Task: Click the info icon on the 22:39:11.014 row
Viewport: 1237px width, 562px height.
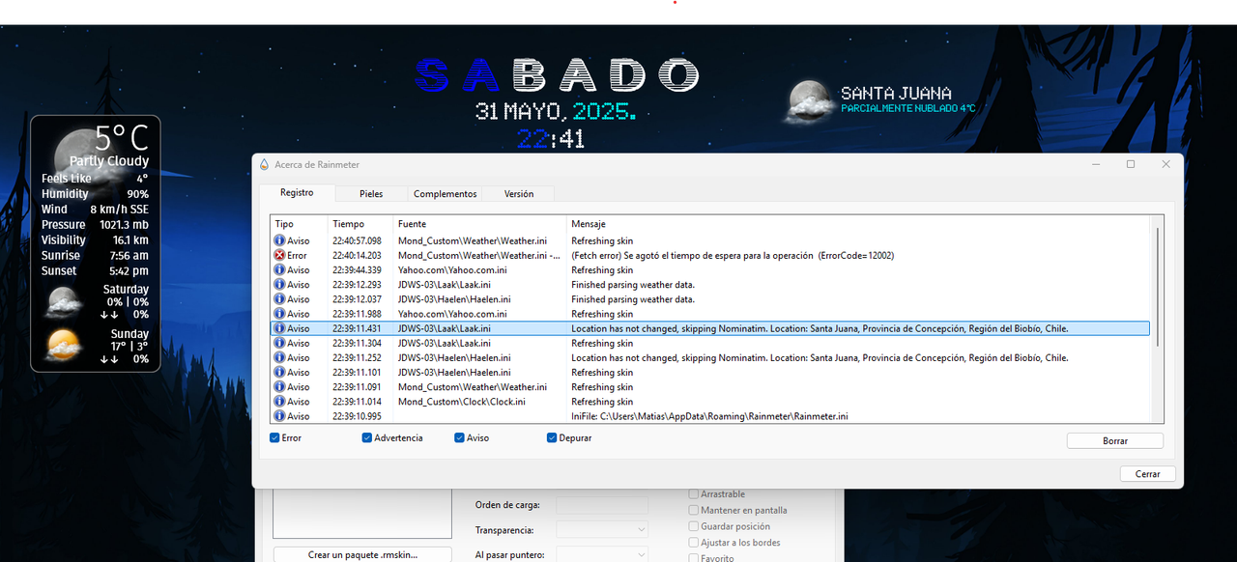Action: (279, 401)
